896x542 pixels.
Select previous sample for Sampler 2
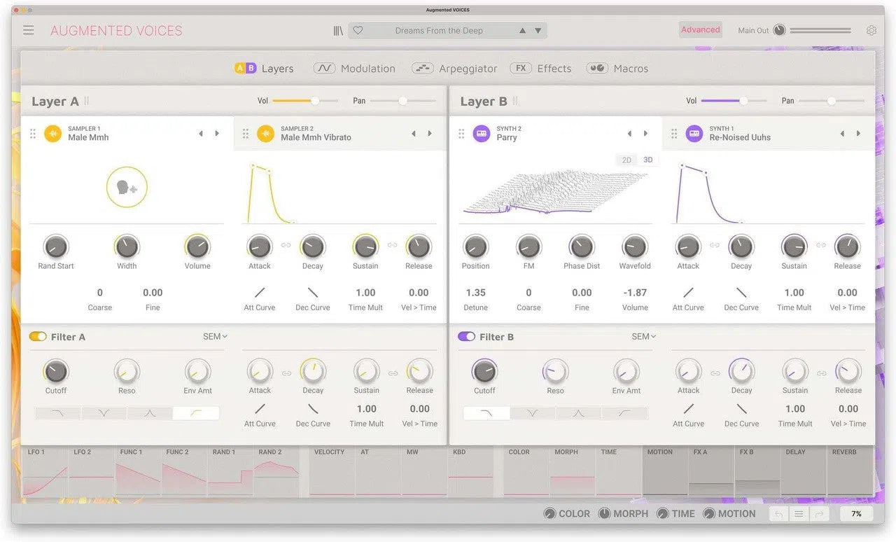(x=414, y=133)
